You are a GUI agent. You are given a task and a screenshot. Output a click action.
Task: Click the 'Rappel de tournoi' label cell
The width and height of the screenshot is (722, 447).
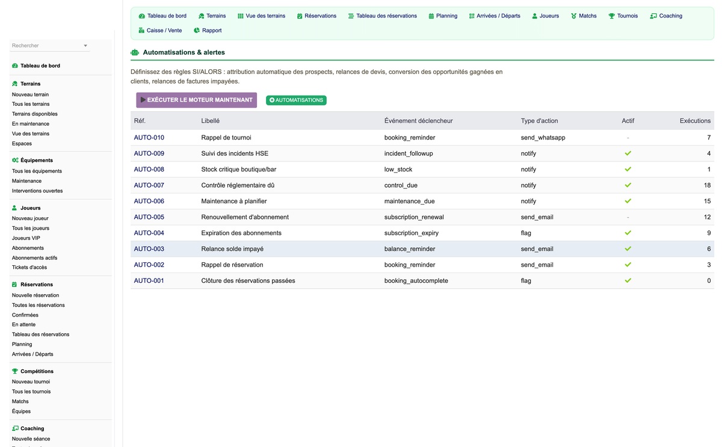pos(226,138)
